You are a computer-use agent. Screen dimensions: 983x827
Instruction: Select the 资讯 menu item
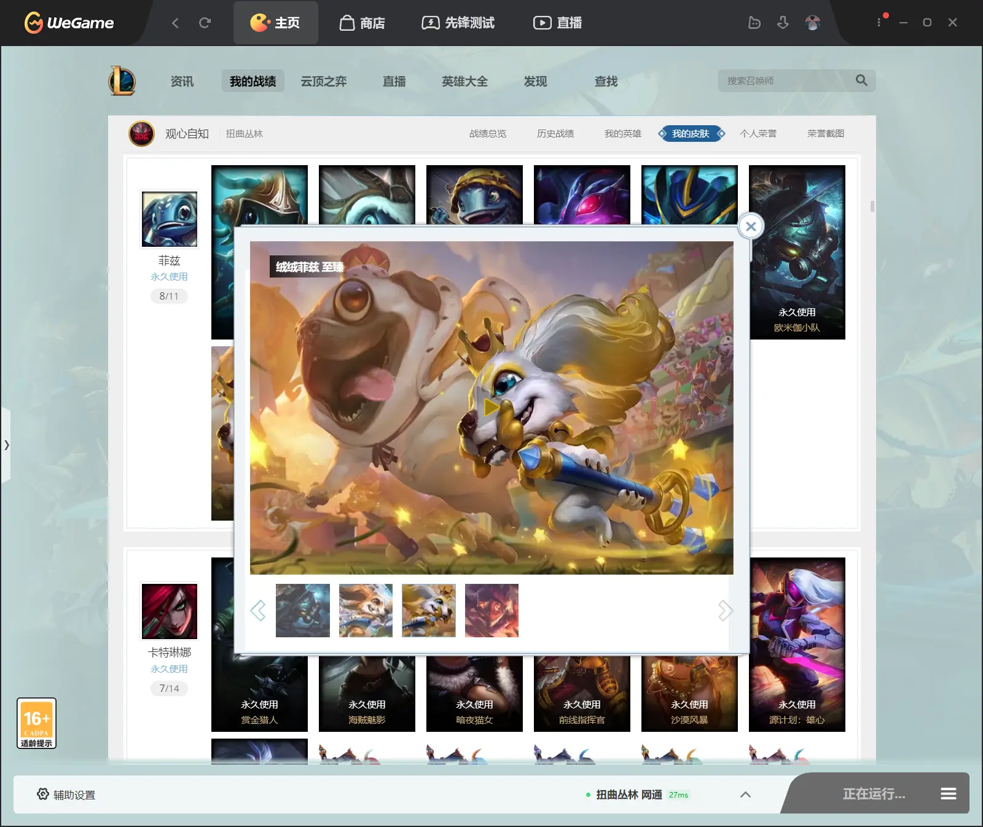pyautogui.click(x=182, y=81)
